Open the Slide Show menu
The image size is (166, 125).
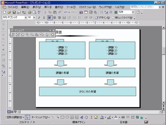87,7
